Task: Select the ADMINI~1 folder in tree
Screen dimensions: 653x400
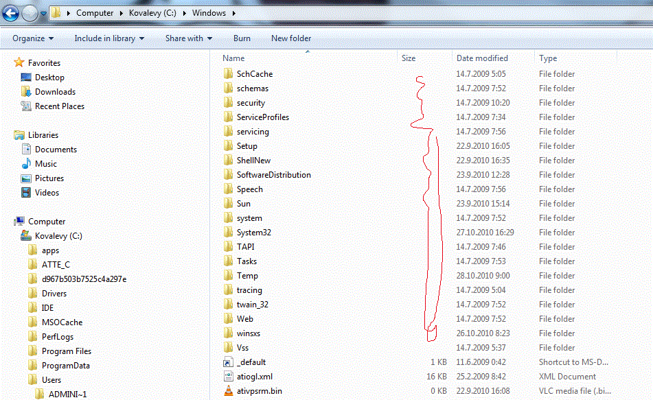Action: 67,395
